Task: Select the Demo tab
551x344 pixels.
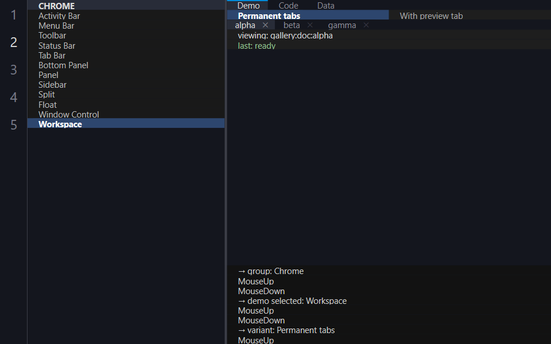Action: (248, 5)
